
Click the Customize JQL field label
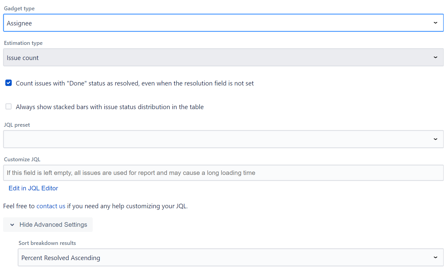[22, 159]
